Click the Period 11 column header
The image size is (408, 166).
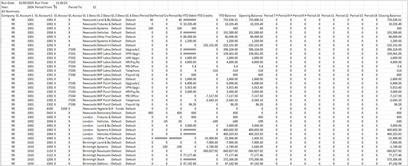[328, 16]
